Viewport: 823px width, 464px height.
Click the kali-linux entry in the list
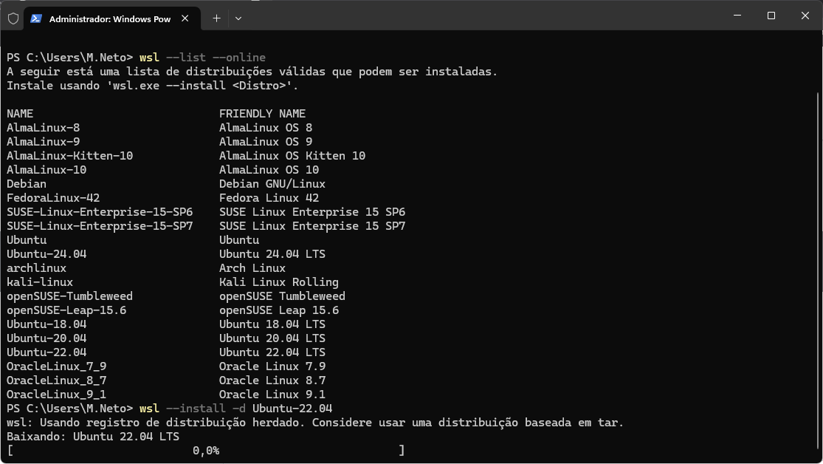click(x=40, y=282)
